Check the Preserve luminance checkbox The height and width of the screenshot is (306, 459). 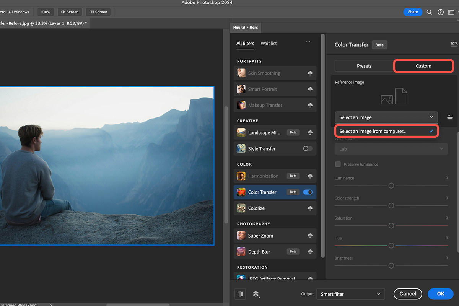(x=338, y=164)
